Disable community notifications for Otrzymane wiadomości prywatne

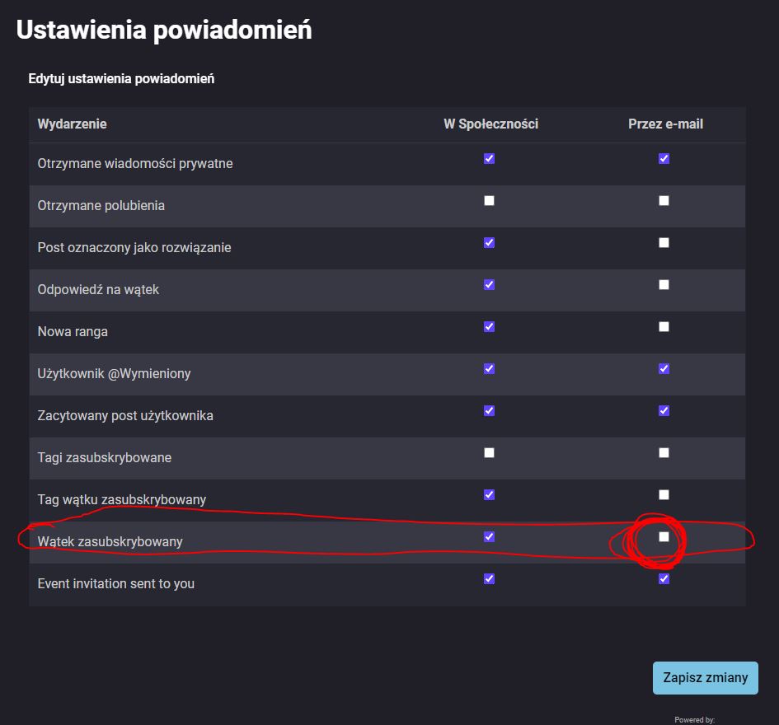tap(489, 158)
